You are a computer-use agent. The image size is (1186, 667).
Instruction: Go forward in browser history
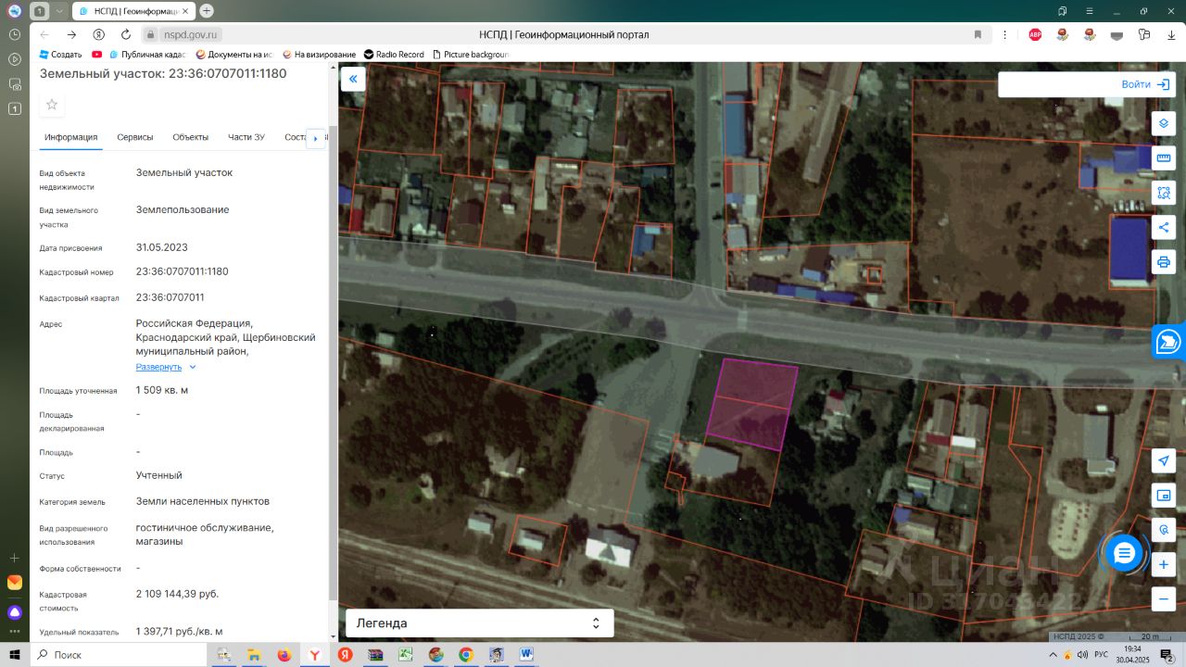(71, 34)
